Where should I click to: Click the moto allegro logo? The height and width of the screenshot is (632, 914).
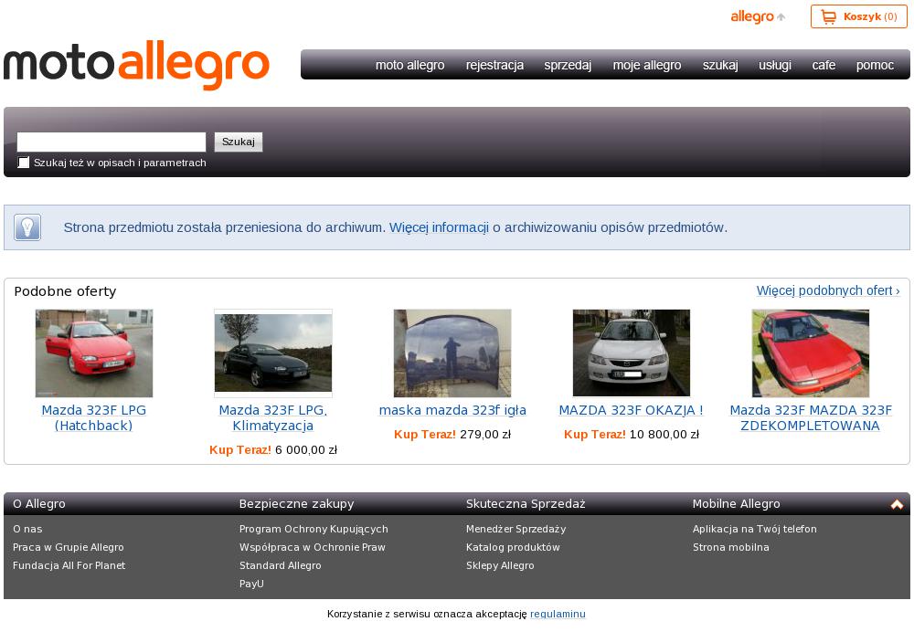tap(136, 64)
